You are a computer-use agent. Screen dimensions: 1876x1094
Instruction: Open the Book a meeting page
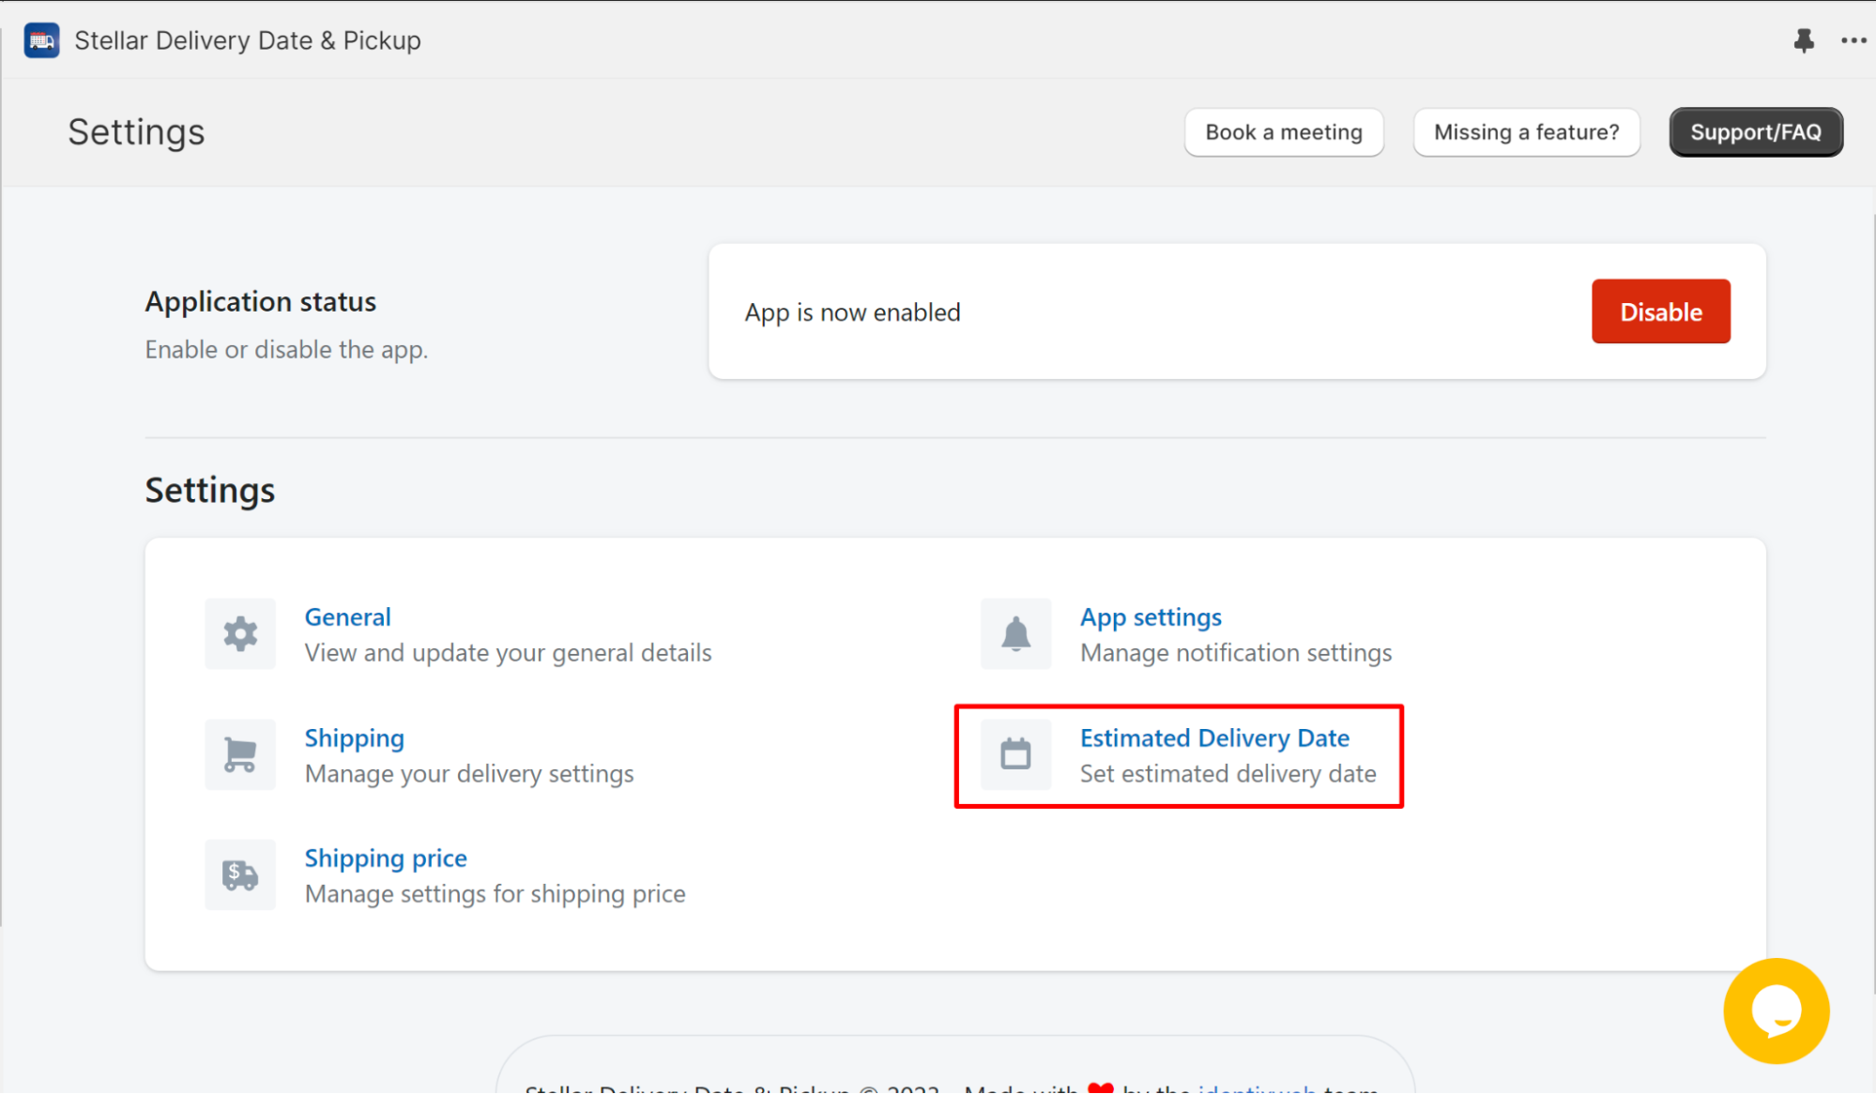click(1282, 131)
